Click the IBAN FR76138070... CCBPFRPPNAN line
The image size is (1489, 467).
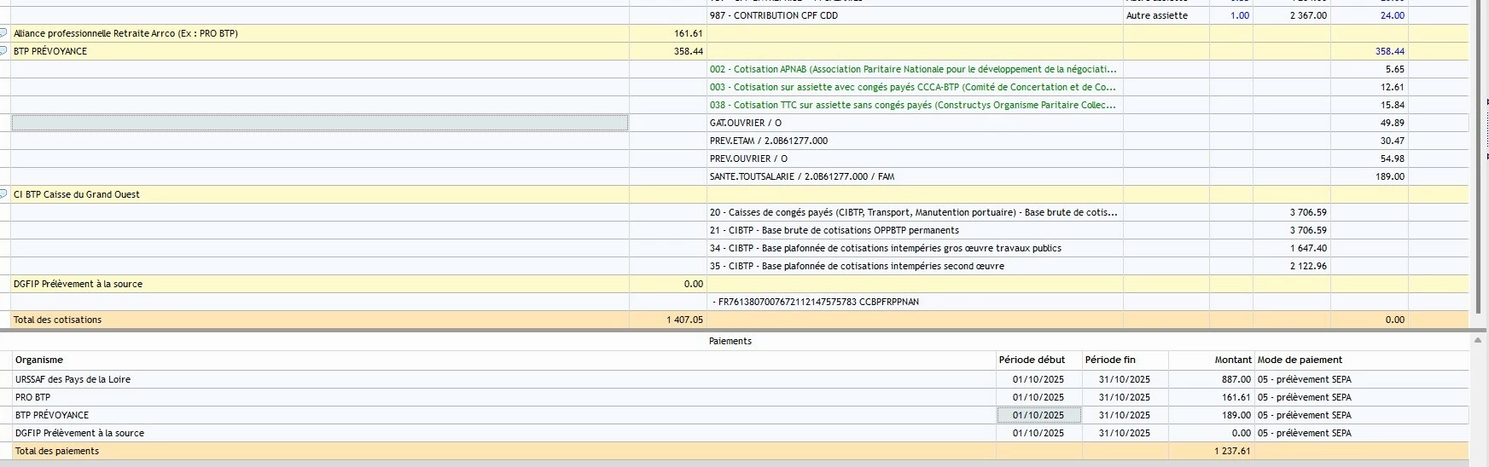tap(815, 302)
